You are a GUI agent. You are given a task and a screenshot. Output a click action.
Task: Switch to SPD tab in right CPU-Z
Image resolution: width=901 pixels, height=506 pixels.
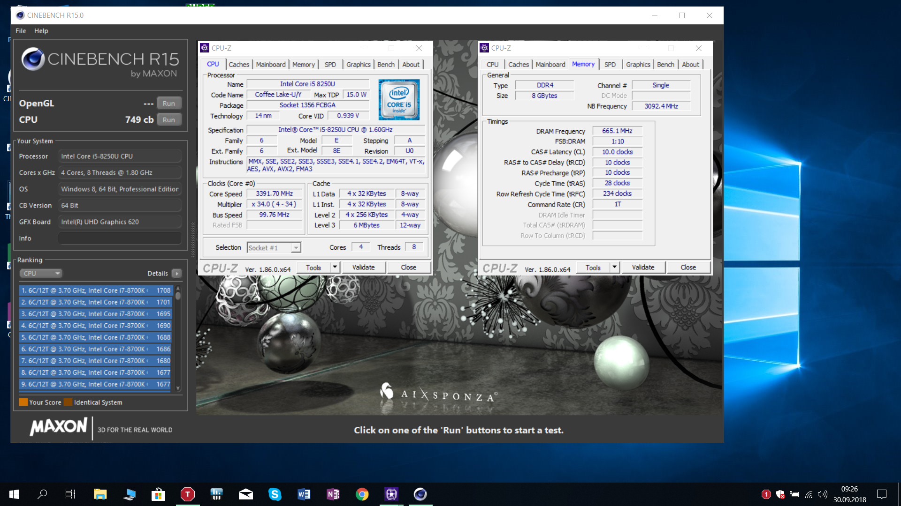[x=610, y=64]
